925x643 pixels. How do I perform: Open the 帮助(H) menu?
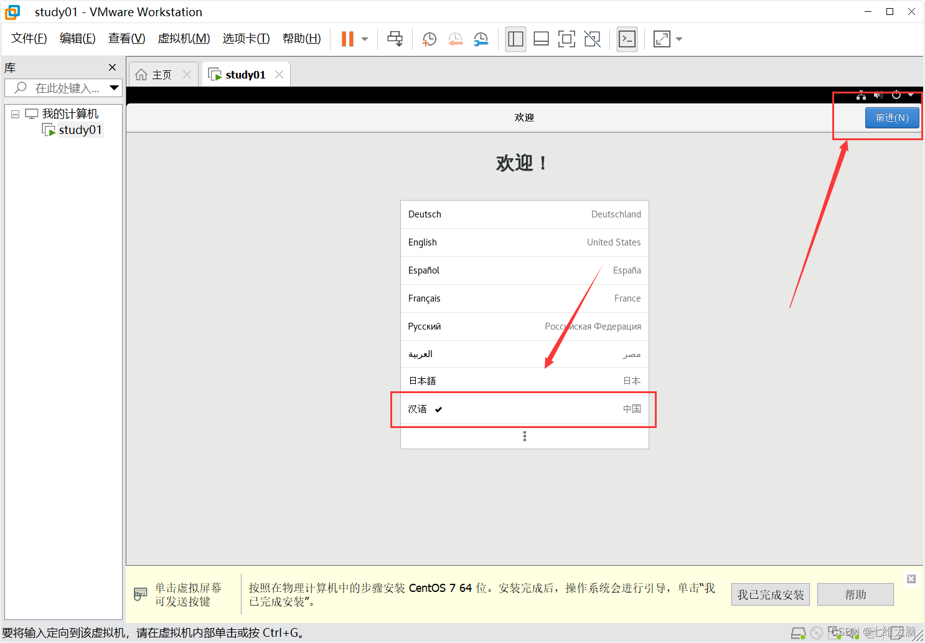pyautogui.click(x=302, y=39)
